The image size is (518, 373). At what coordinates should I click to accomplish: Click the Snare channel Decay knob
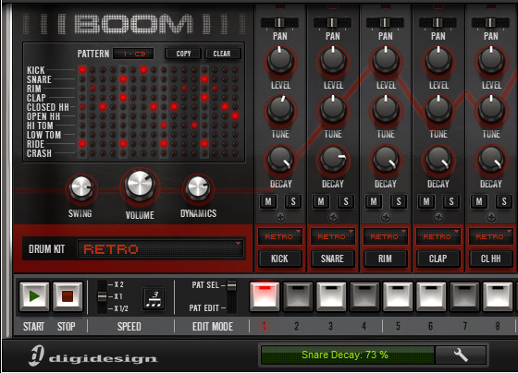pyautogui.click(x=333, y=160)
